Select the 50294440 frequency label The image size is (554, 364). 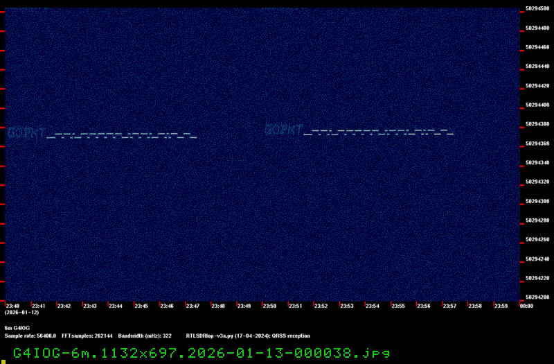click(537, 66)
